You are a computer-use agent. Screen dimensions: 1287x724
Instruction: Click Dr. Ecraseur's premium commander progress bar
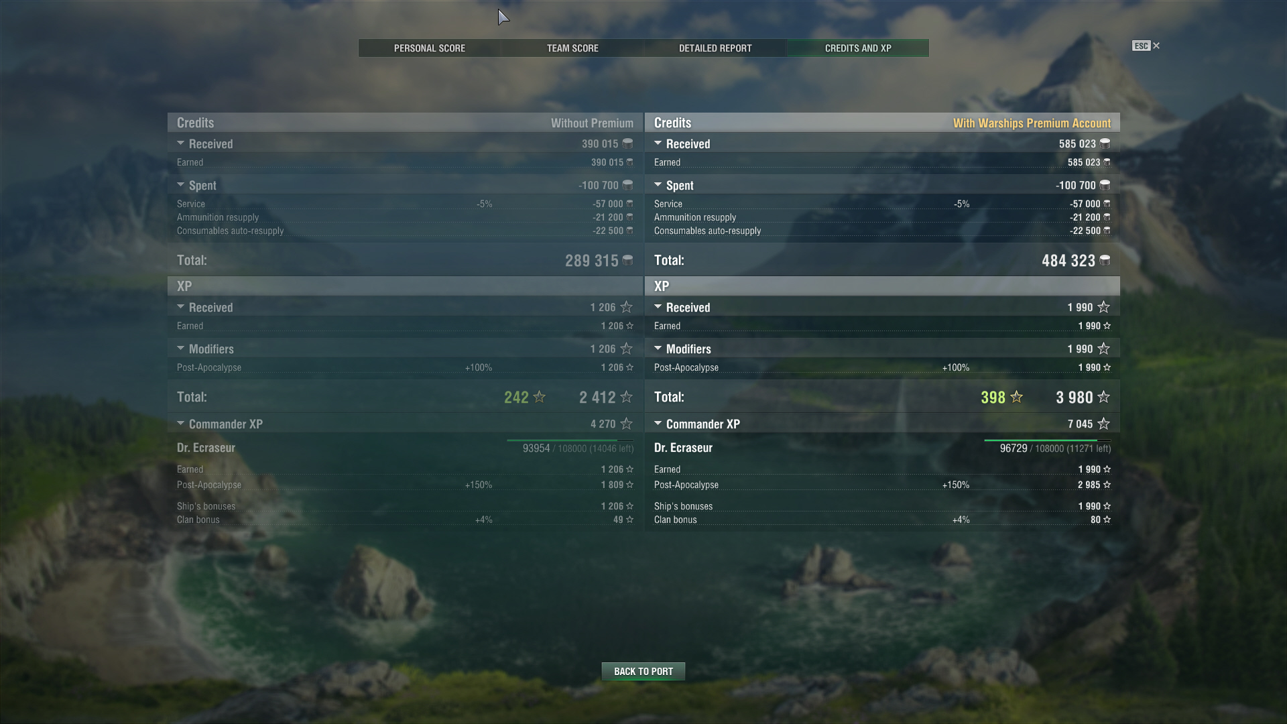(1047, 440)
